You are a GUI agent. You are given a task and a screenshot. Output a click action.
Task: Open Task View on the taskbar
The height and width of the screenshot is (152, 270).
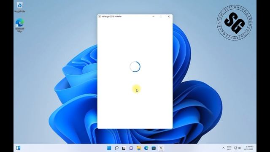pyautogui.click(x=124, y=148)
